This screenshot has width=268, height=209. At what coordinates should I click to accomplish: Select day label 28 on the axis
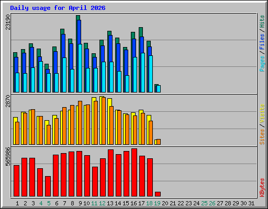(x=228, y=203)
